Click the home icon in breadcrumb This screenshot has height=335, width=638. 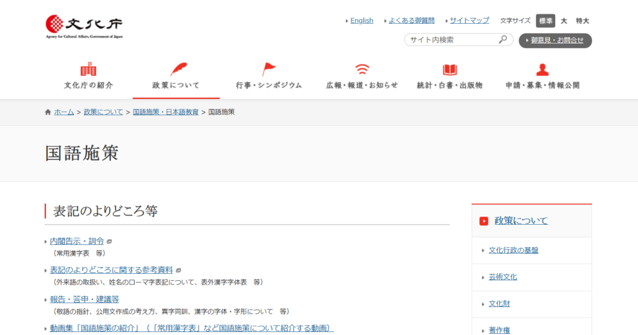coord(48,112)
